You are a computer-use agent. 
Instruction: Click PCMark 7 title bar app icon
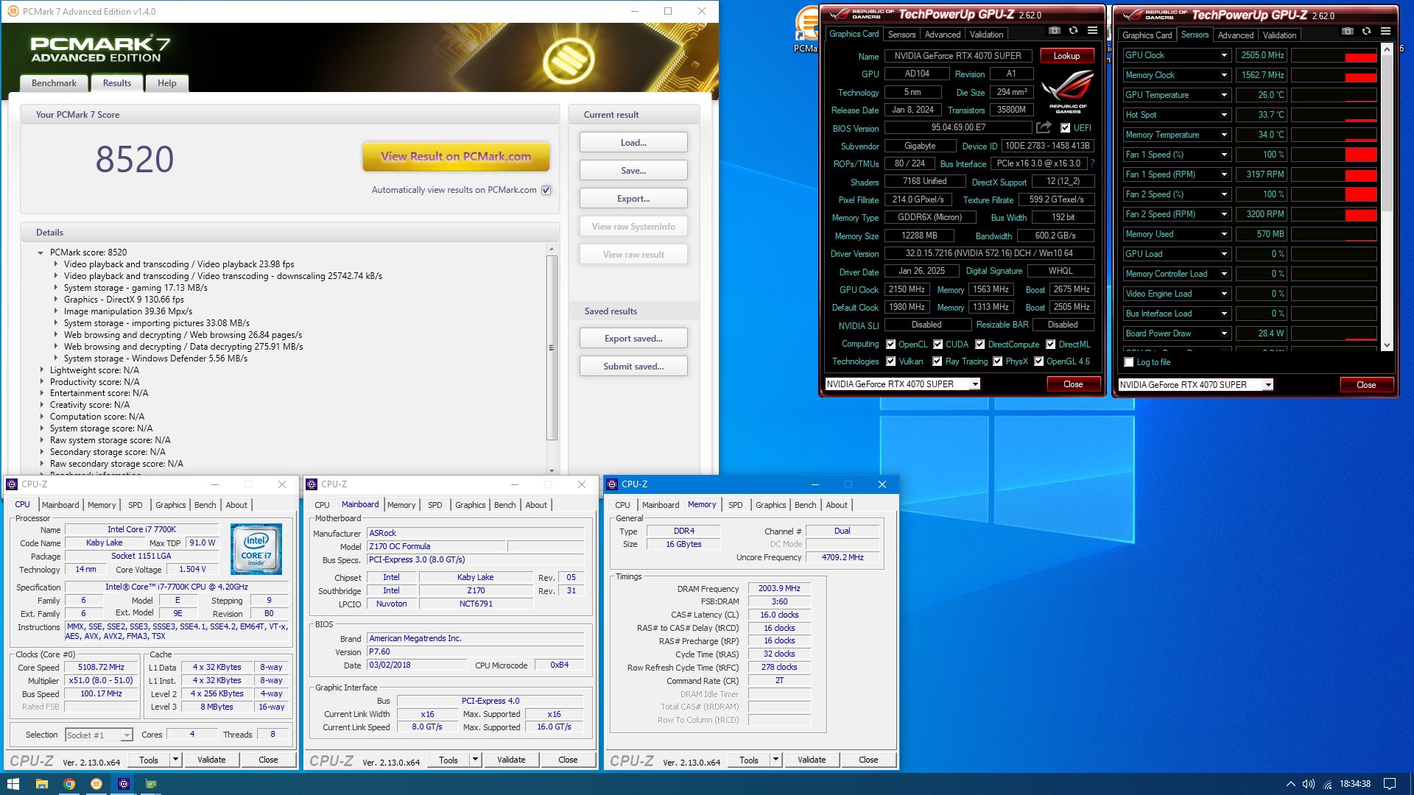[13, 11]
